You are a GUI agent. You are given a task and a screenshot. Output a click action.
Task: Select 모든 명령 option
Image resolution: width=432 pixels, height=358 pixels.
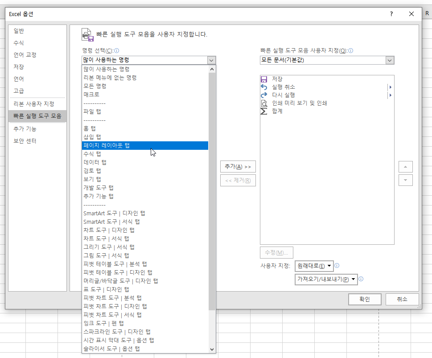[x=145, y=86]
